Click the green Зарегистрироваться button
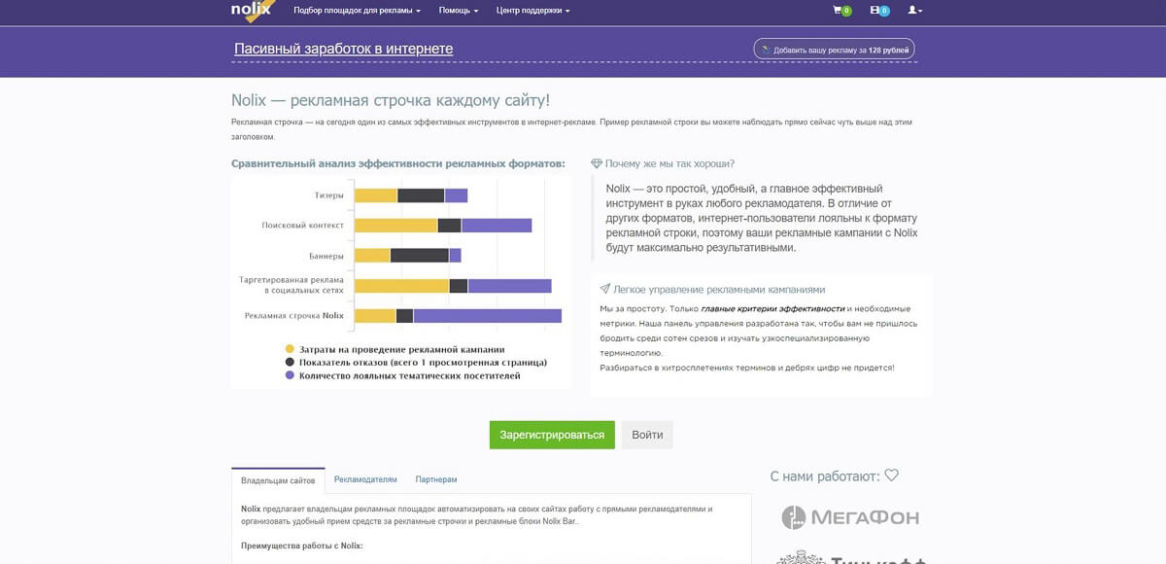The height and width of the screenshot is (564, 1166). [x=552, y=435]
